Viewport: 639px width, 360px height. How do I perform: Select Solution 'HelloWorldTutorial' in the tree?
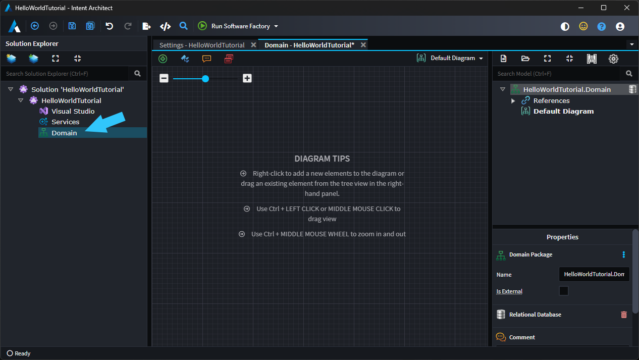point(77,89)
